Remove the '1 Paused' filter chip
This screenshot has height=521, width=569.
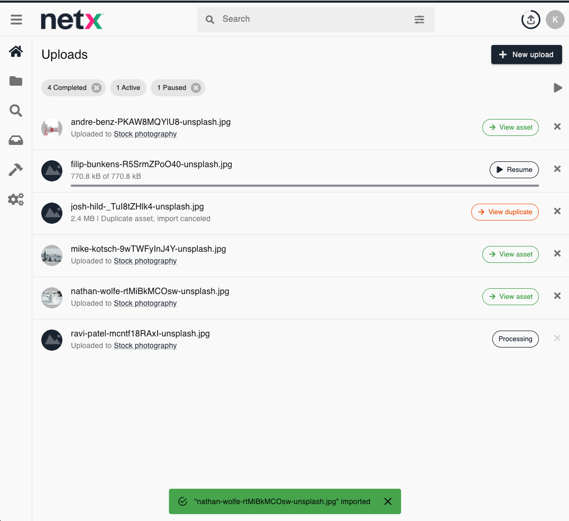click(x=196, y=88)
